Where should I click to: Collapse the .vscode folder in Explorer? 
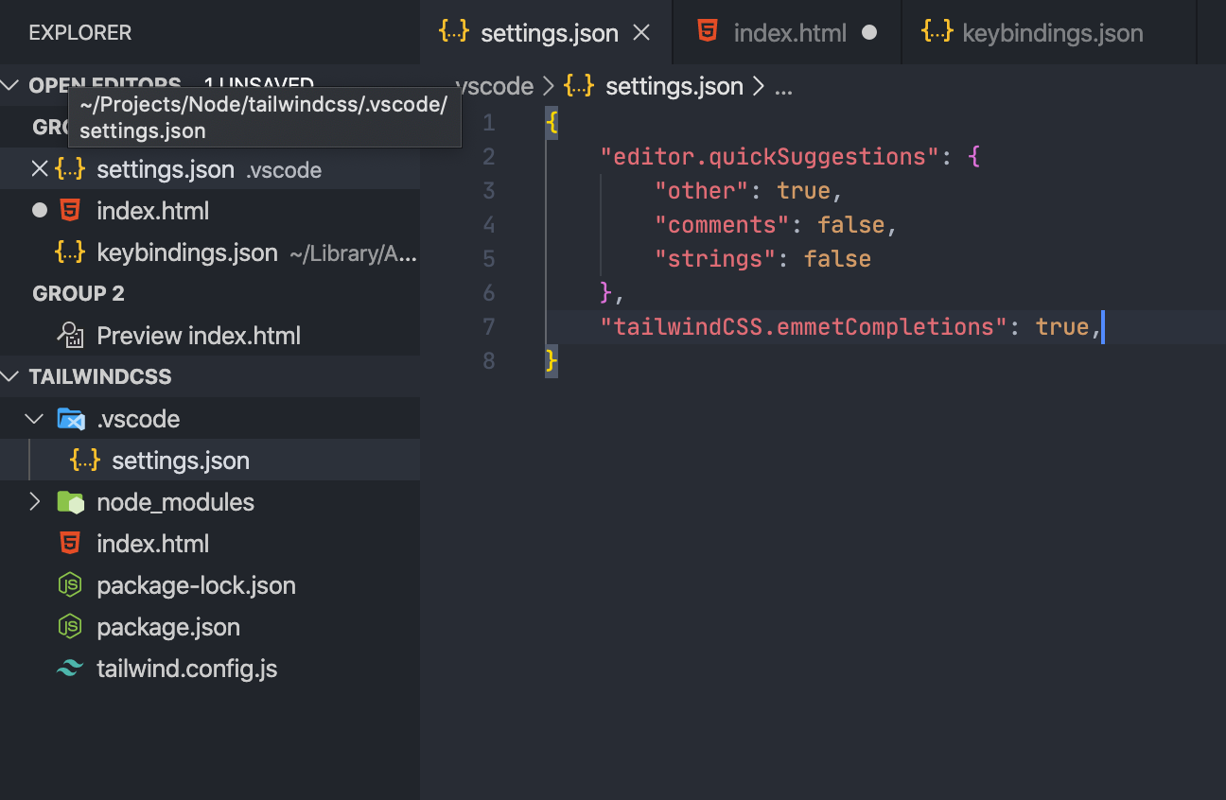click(34, 418)
